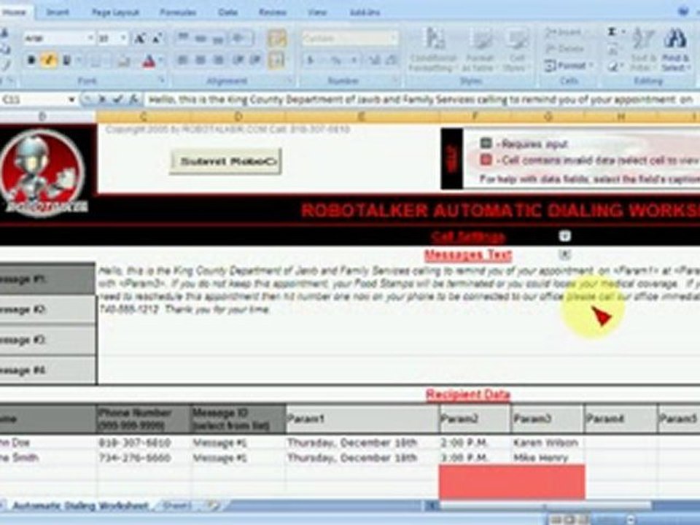Viewport: 700px width, 525px height.
Task: Switch to the Home tab
Action: pos(14,12)
